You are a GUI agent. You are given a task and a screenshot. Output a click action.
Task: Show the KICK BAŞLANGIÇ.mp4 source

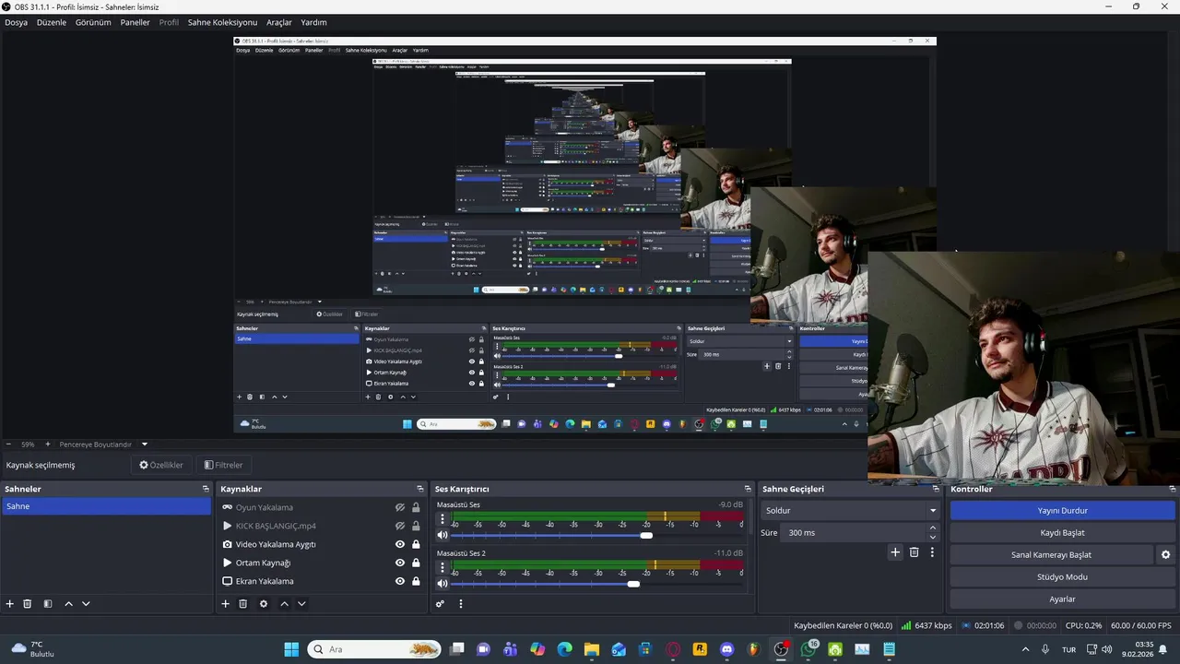[400, 526]
